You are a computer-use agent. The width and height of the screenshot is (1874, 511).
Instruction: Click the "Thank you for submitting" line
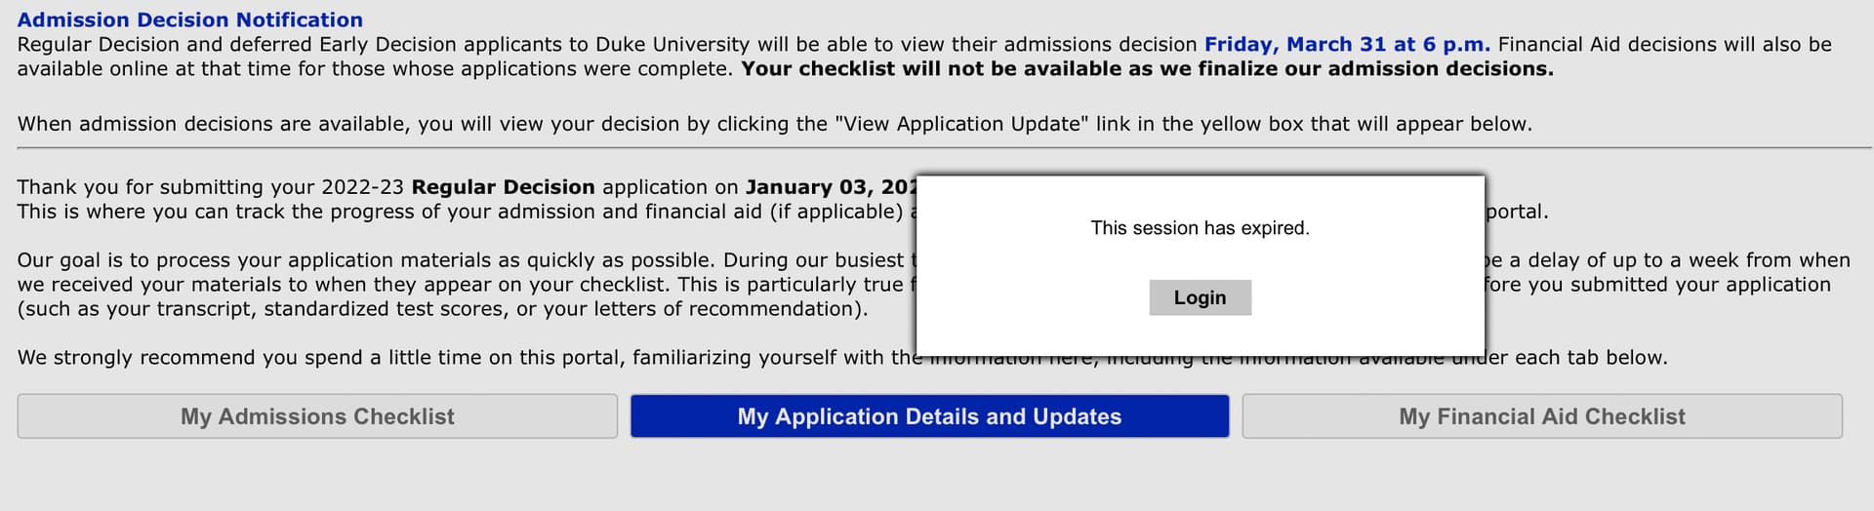click(467, 187)
